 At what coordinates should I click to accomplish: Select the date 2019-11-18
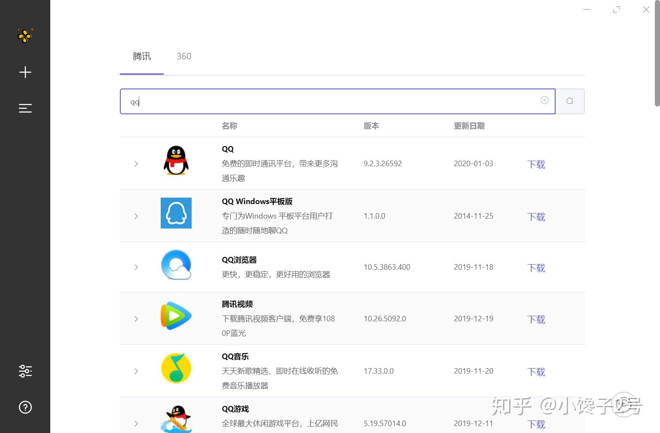[474, 267]
